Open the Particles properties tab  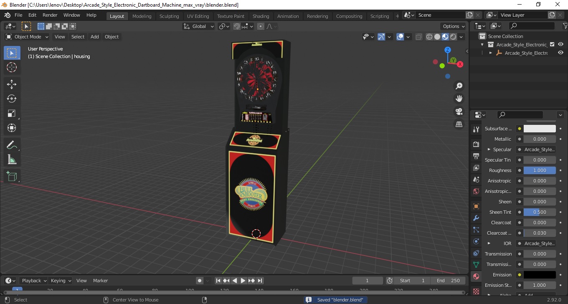click(x=476, y=230)
